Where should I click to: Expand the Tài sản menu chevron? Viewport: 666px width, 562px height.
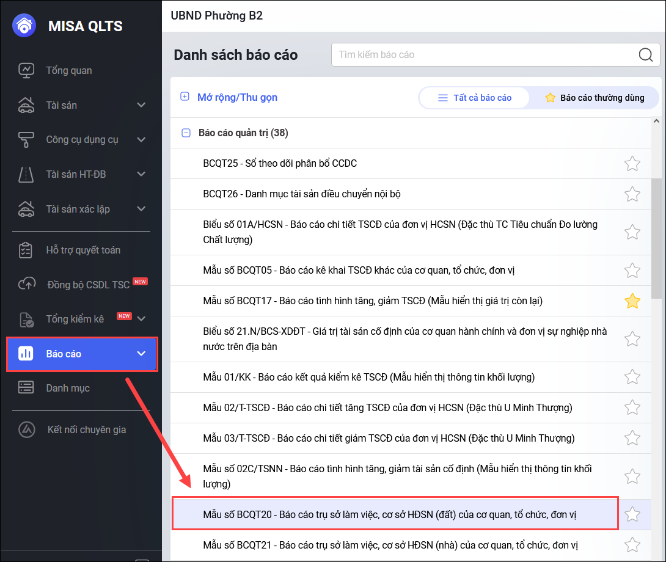pos(141,105)
